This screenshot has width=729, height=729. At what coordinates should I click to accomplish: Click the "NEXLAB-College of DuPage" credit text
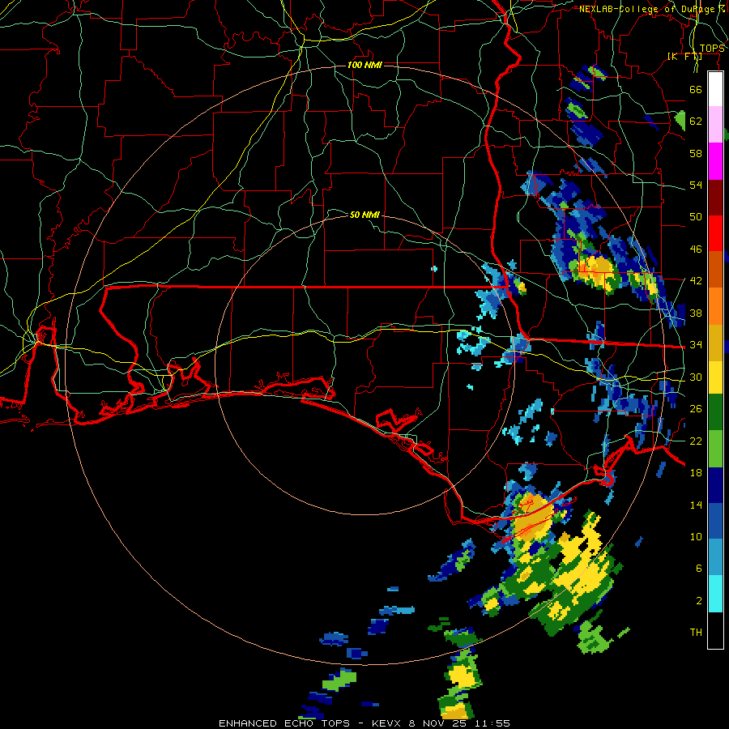click(646, 9)
